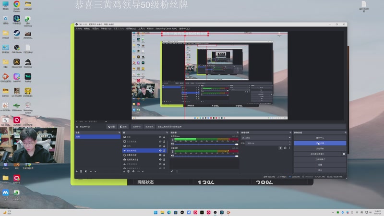Adjust the second mixer channel volume slider
384x216 pixels.
pyautogui.click(x=206, y=156)
